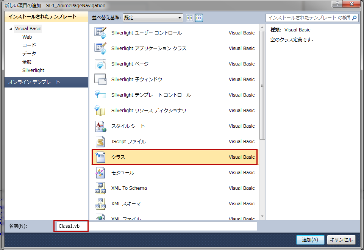Open the オンライン テンプレート section
364x250 pixels.
[x=46, y=82]
